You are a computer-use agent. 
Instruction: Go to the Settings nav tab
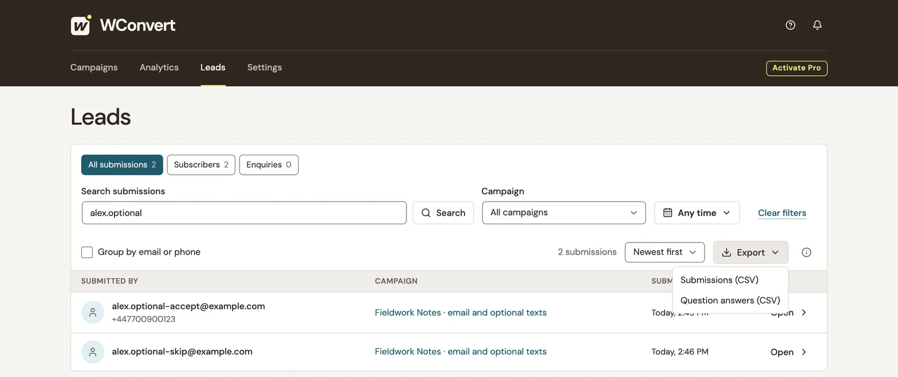[264, 67]
